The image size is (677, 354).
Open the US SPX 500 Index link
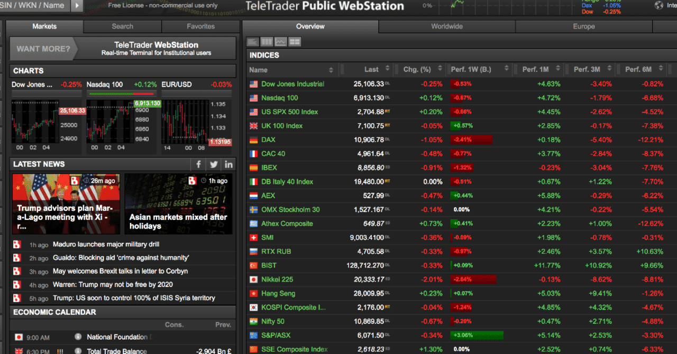290,112
